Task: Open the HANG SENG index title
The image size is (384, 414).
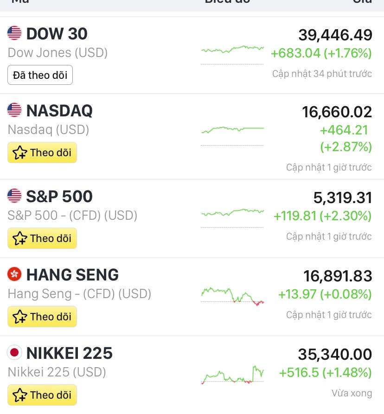Action: click(72, 274)
